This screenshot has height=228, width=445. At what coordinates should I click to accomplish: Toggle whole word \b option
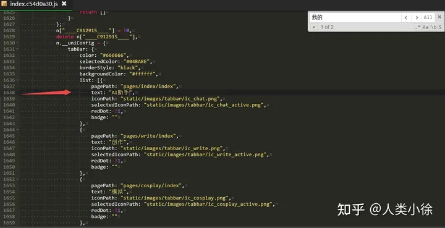click(434, 27)
